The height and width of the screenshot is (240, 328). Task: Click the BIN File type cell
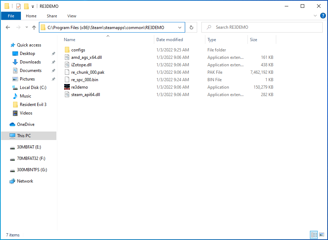215,80
